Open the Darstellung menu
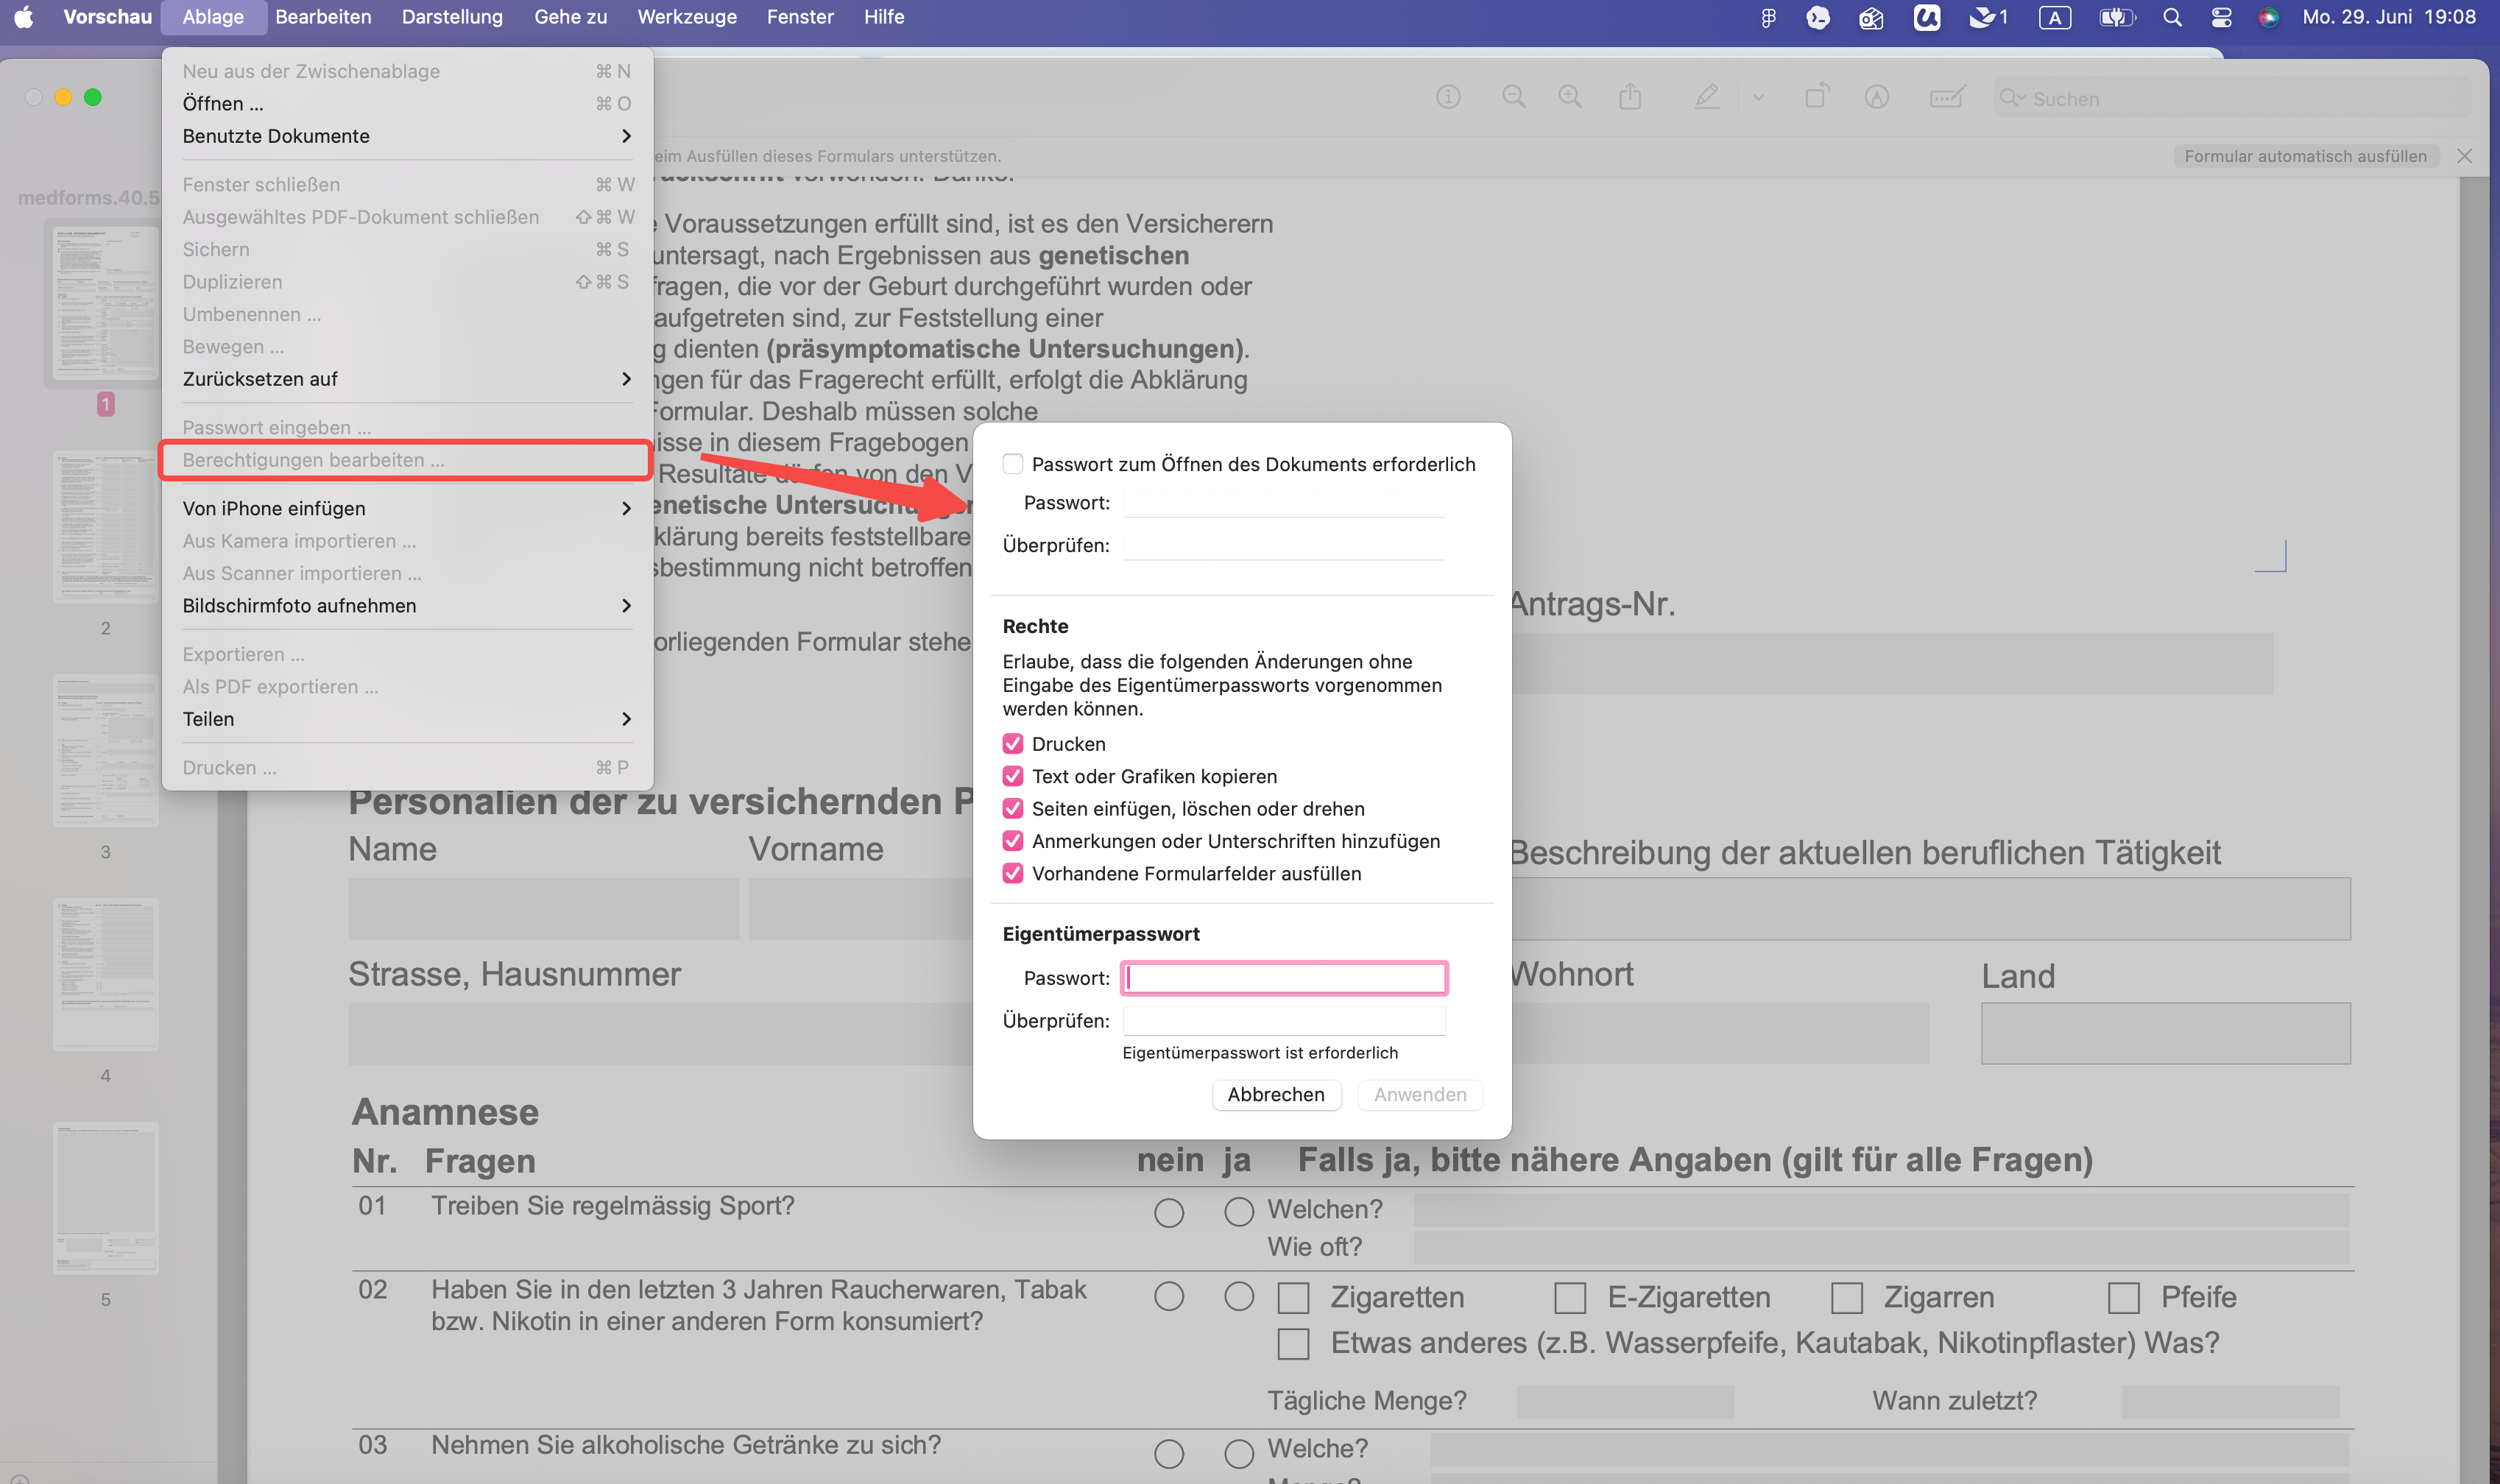 coord(452,17)
